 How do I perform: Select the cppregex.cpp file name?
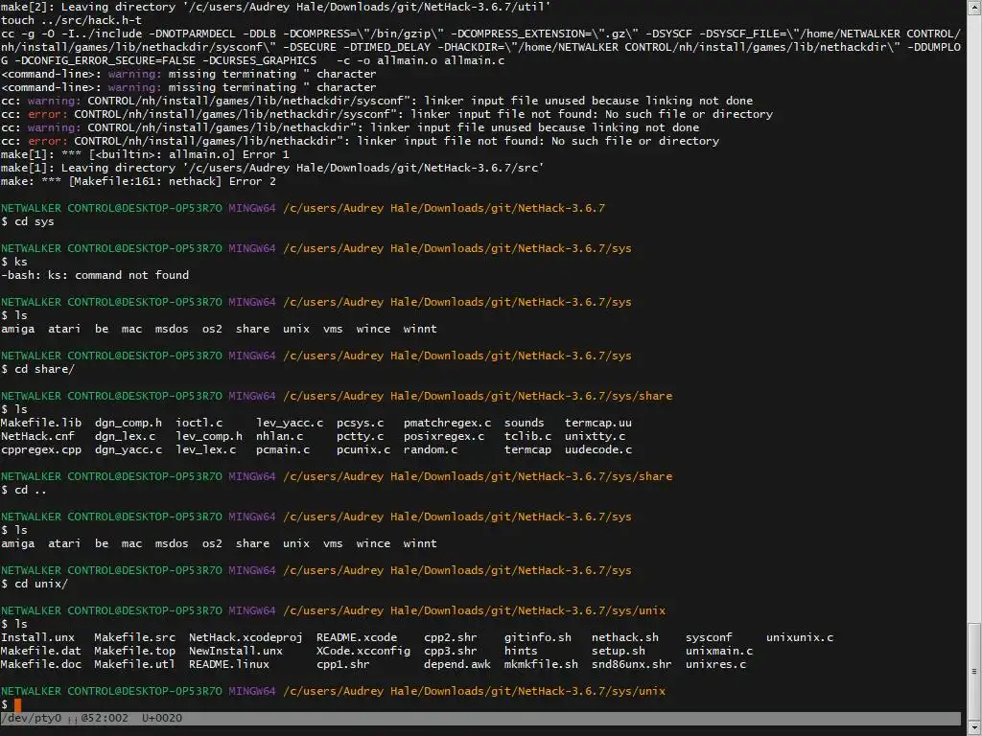(x=41, y=450)
